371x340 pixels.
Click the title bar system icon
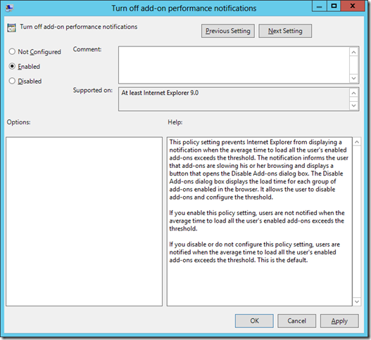pyautogui.click(x=10, y=8)
